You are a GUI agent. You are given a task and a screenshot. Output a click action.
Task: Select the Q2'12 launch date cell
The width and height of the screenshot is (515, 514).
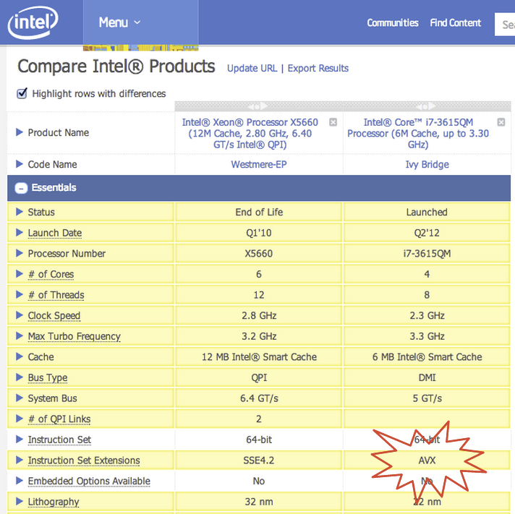(427, 233)
